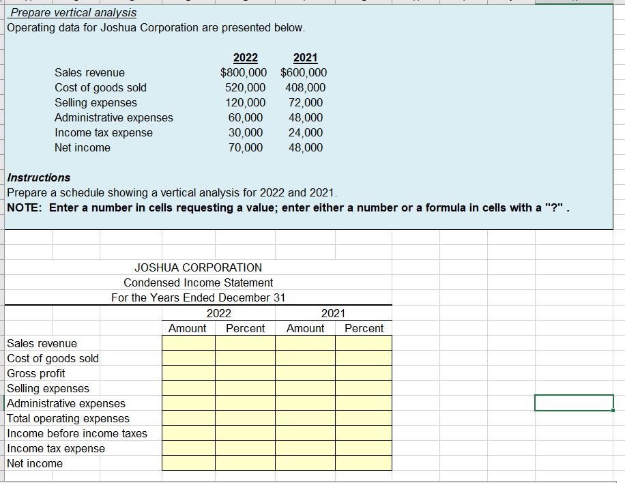The image size is (625, 483).
Task: Select the Administrative expenses 2021 Amount cell
Action: click(x=305, y=403)
